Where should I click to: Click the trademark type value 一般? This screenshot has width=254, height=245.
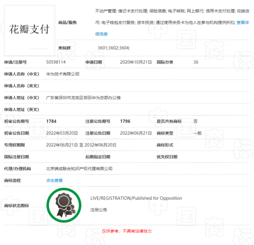[197, 133]
